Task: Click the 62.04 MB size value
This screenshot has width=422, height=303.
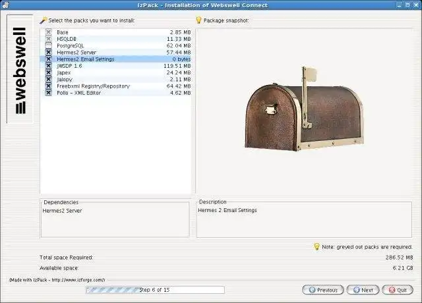Action: (179, 45)
